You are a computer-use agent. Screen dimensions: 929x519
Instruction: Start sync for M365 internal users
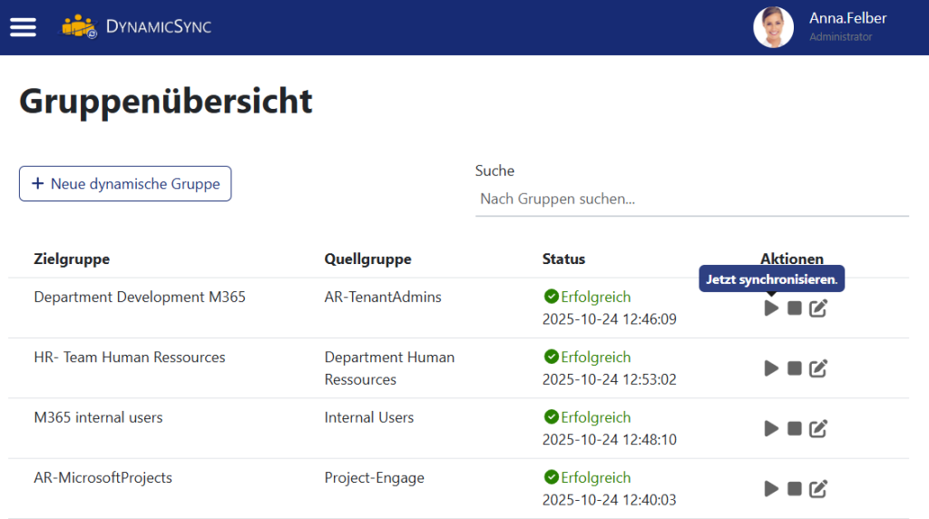(x=771, y=428)
